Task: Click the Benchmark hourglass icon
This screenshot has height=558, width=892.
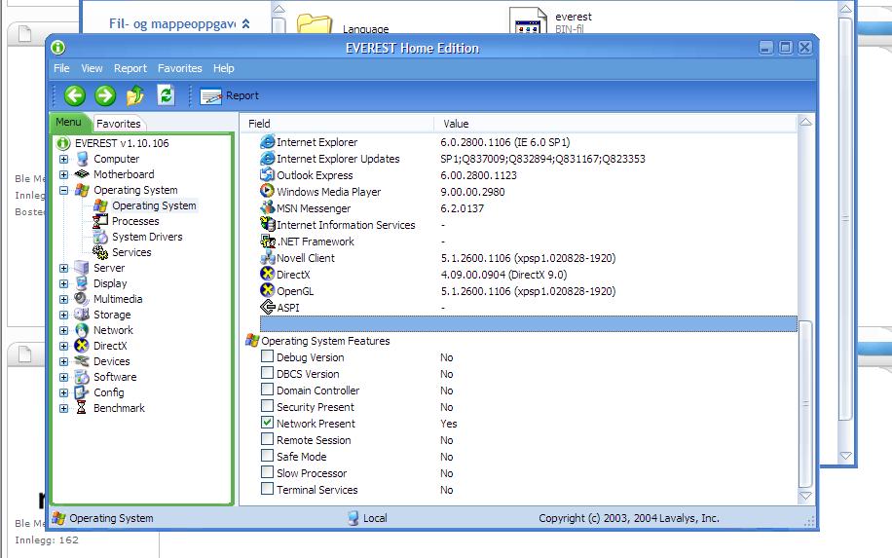Action: [x=82, y=407]
